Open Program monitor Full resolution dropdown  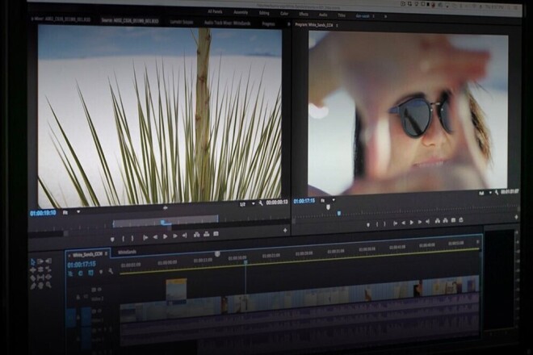[x=485, y=193]
